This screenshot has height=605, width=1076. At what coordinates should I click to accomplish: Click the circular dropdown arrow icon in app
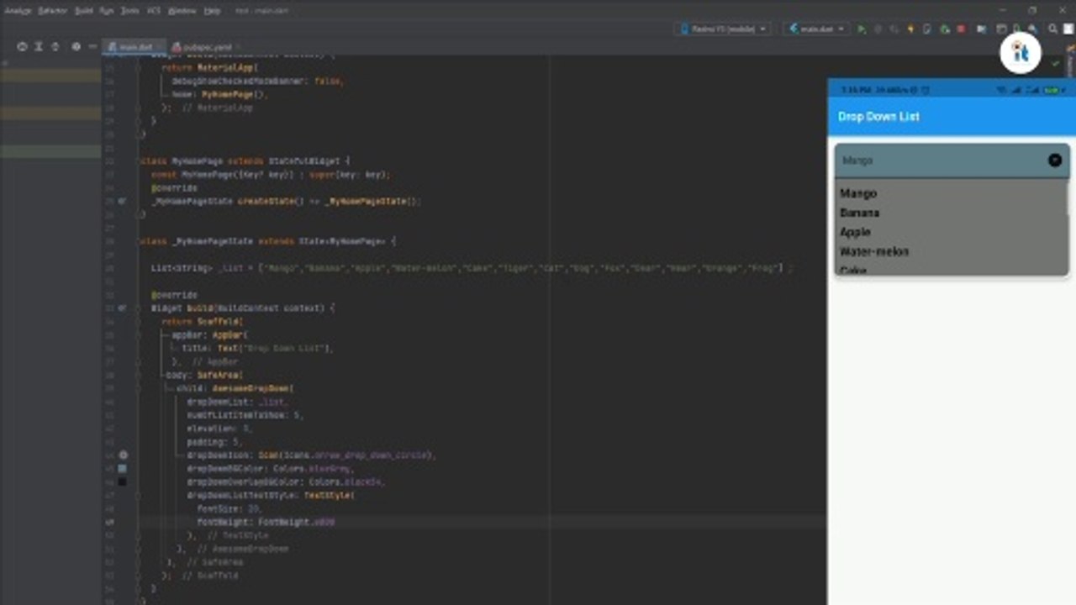(x=1054, y=160)
